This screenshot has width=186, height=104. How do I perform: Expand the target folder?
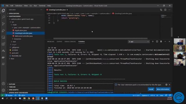(26, 44)
